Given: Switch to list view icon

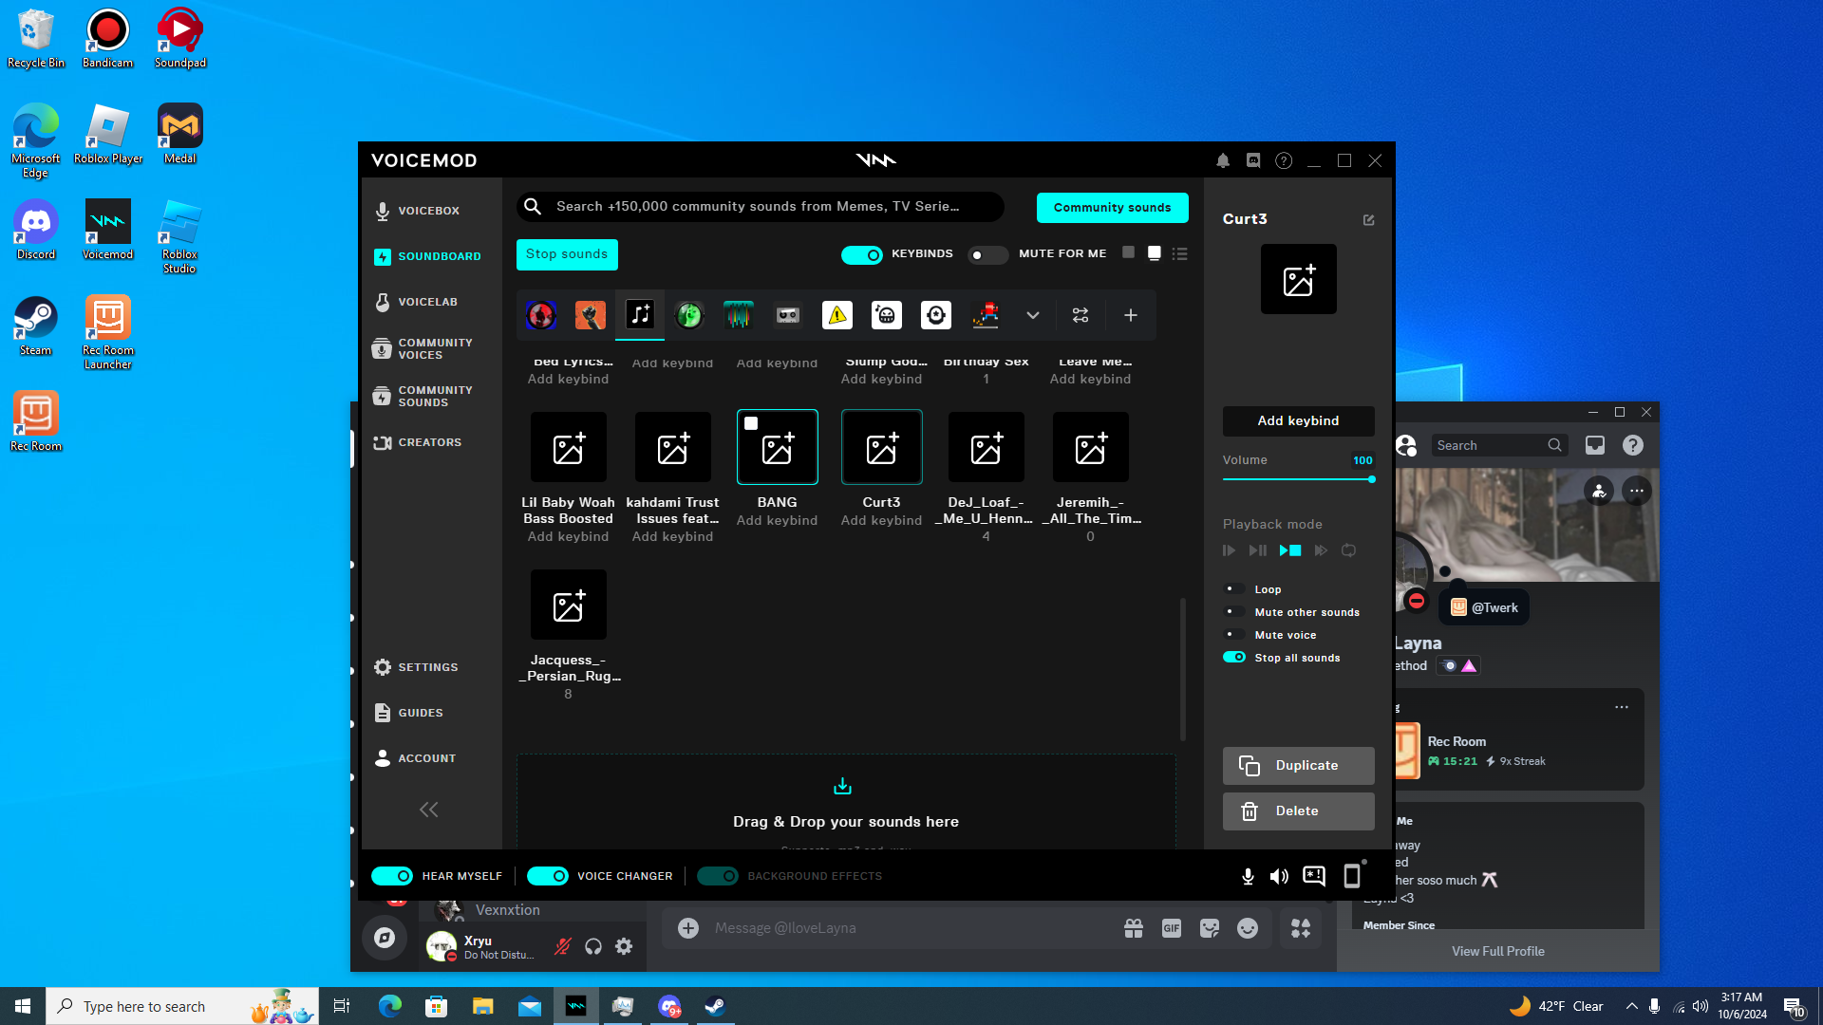Looking at the screenshot, I should tap(1179, 253).
